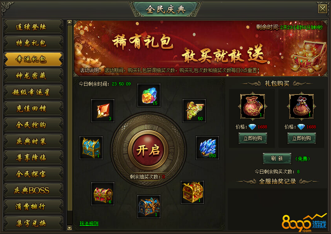This screenshot has width=331, height=234.
Task: Click the golden wing fragment prize labeled 50
Action: click(194, 111)
